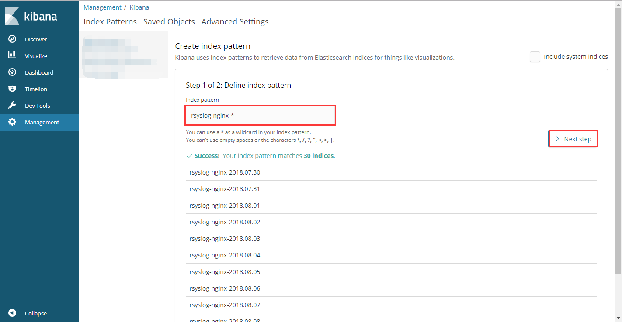Click the row rsyslog-nginx-2018.08.07
The width and height of the screenshot is (622, 322).
(391, 305)
